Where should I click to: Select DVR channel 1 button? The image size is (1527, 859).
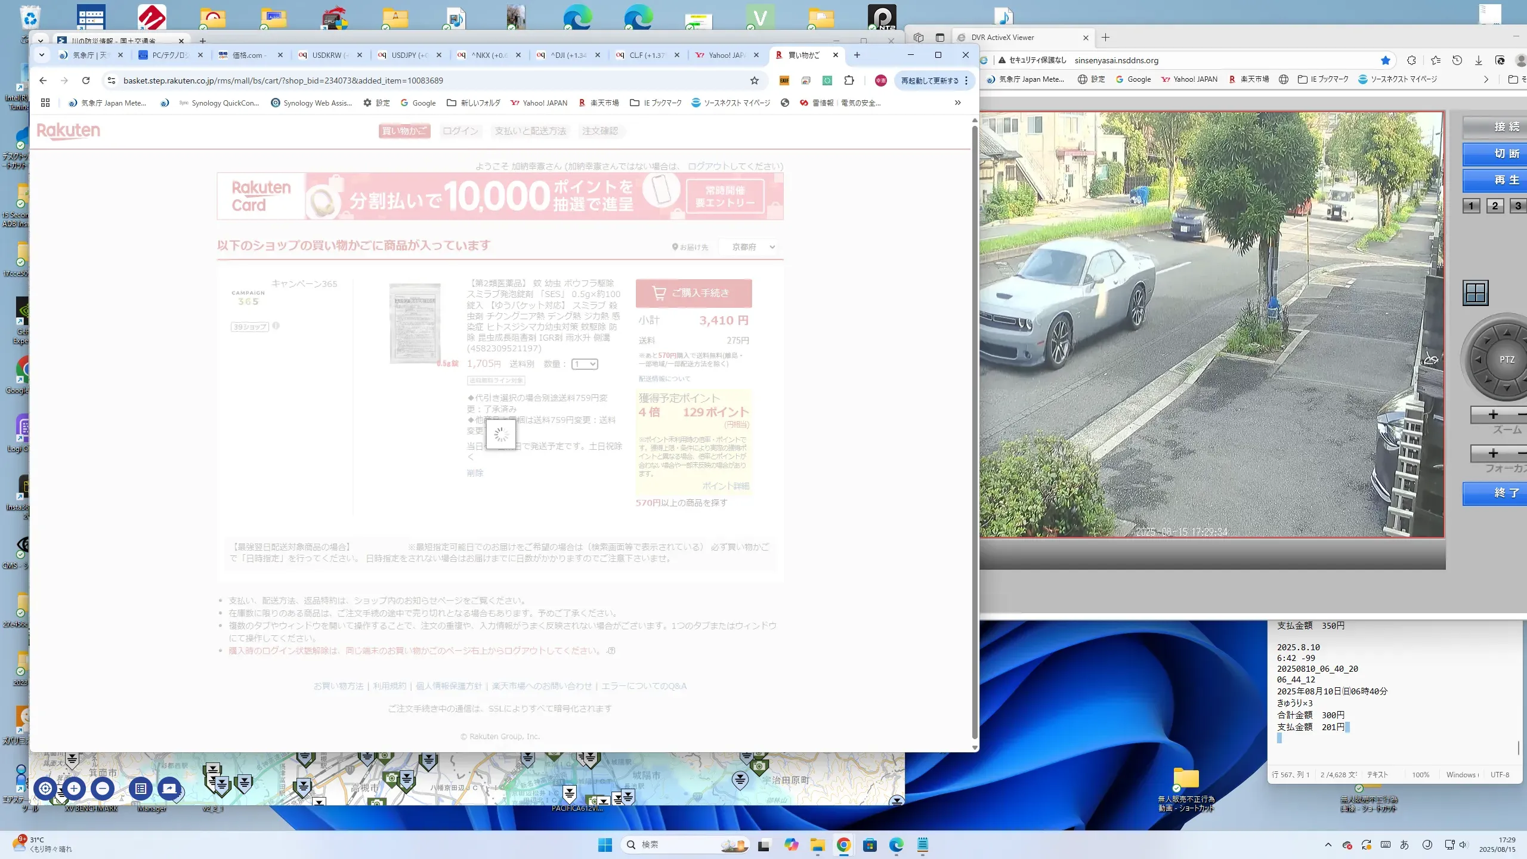tap(1471, 206)
